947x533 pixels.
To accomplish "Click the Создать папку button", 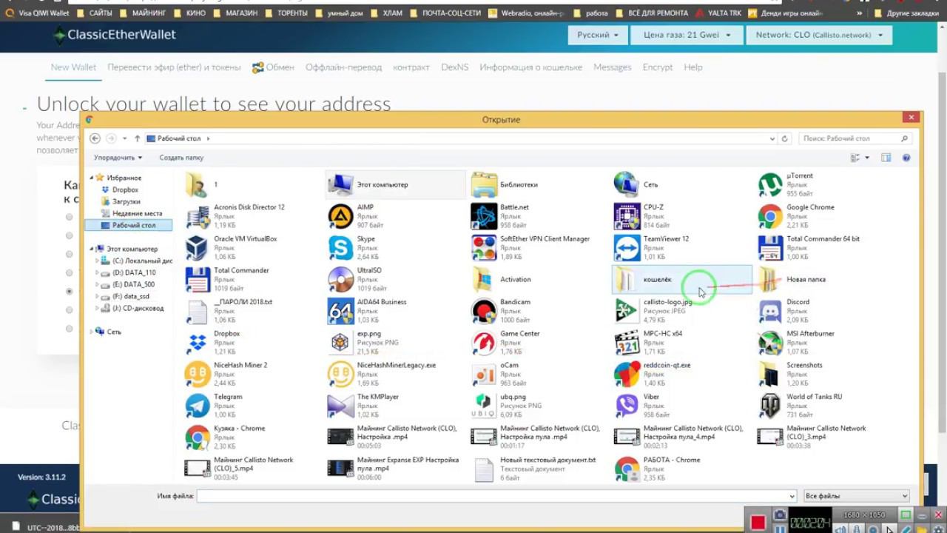I will [x=181, y=158].
